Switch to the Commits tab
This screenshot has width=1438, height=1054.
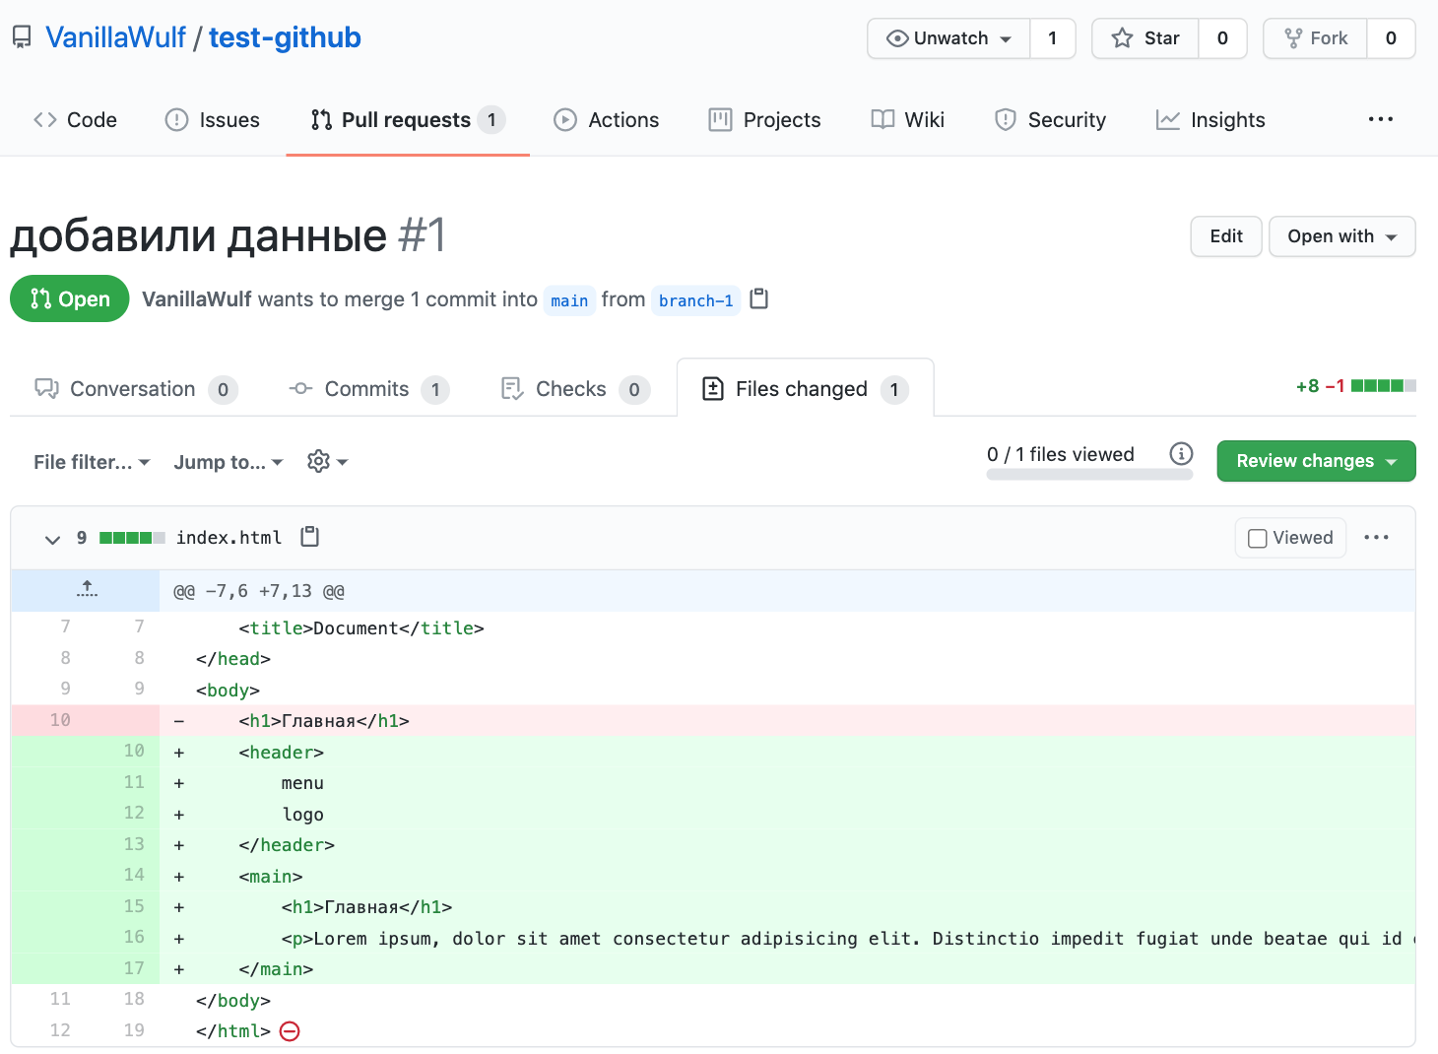368,389
